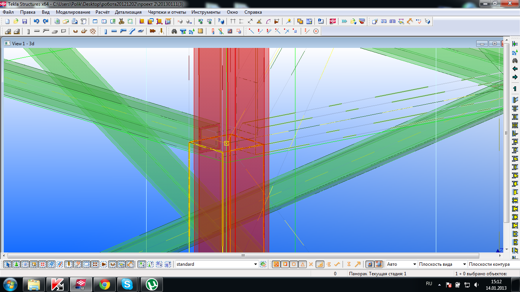Click the binoculars find icon

(x=174, y=31)
